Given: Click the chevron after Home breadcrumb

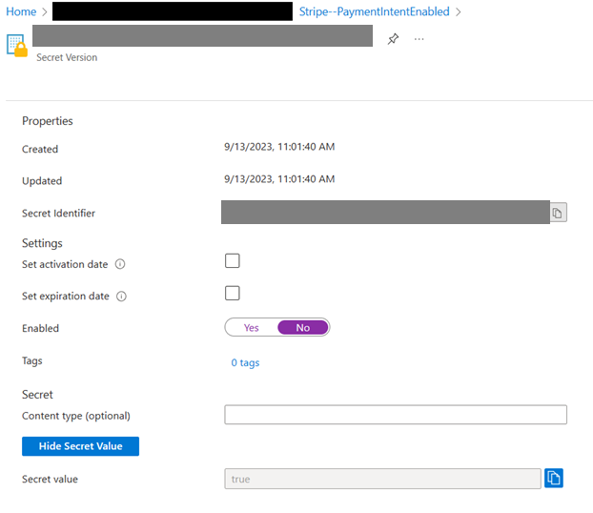Looking at the screenshot, I should click(44, 11).
